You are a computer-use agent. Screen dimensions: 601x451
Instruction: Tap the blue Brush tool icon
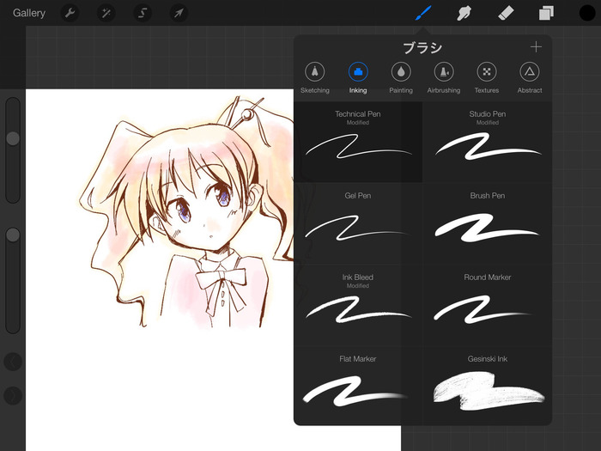(x=423, y=13)
